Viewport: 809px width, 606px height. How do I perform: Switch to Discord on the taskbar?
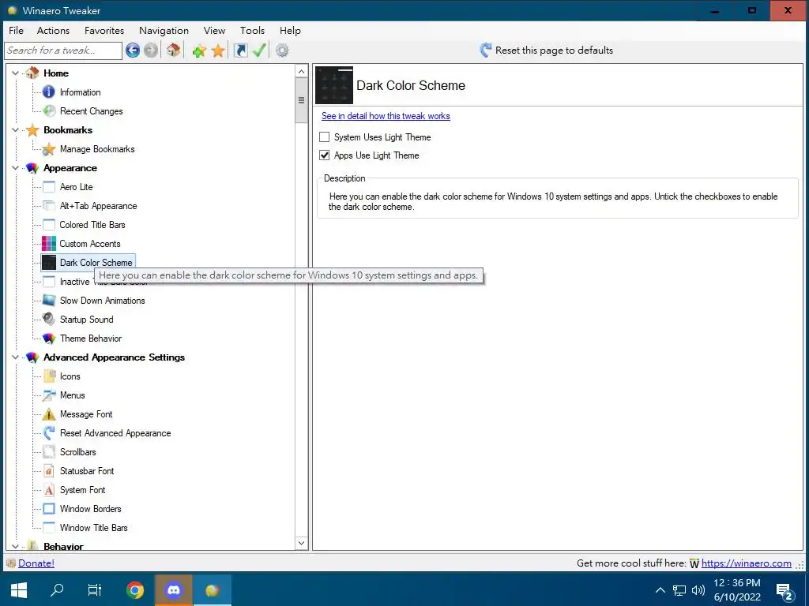(x=173, y=590)
